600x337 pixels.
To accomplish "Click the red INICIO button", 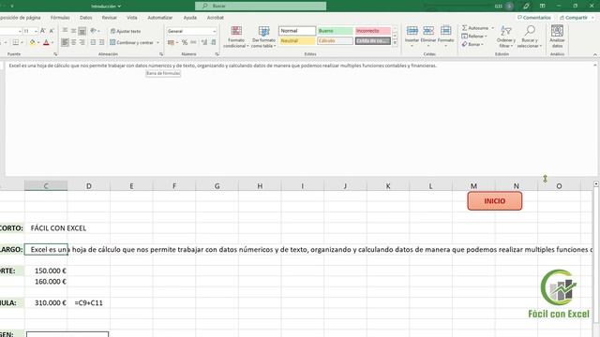I will click(494, 201).
